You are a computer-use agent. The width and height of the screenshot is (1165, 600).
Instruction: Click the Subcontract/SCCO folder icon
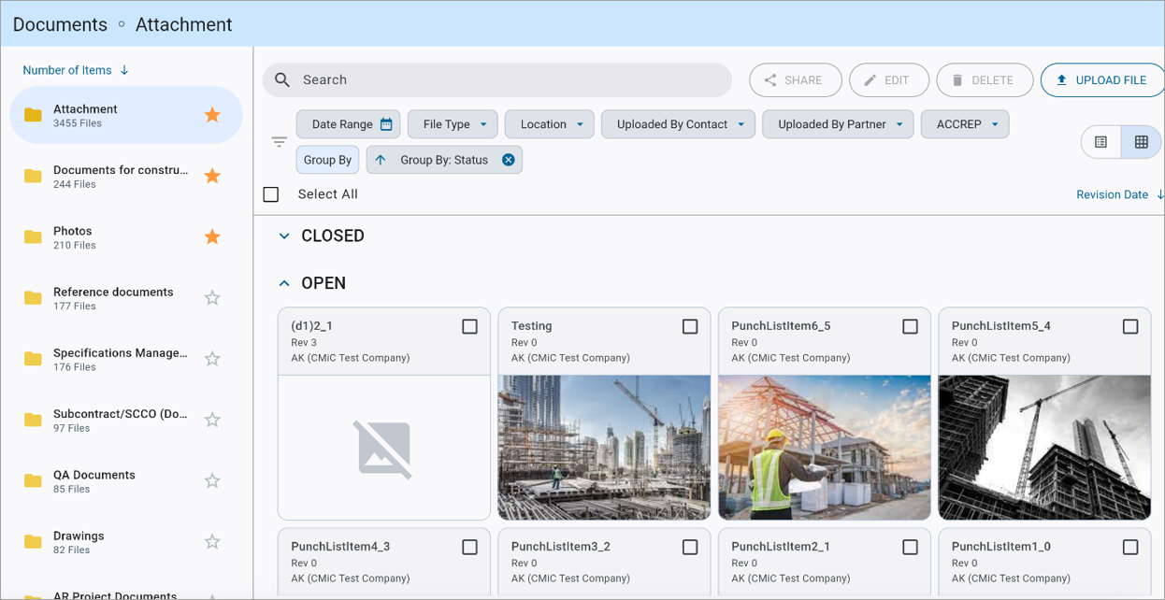pyautogui.click(x=33, y=420)
